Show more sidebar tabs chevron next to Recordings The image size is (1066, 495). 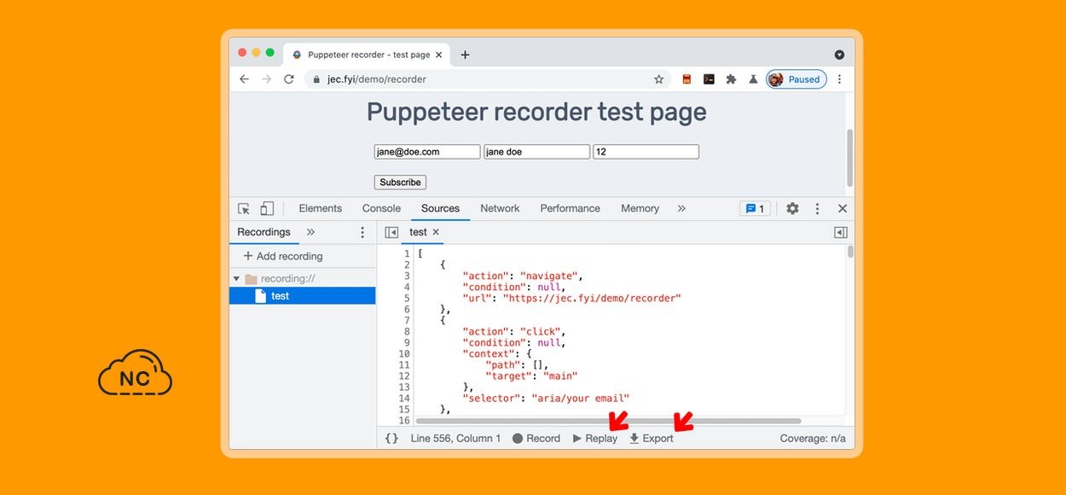click(x=310, y=232)
